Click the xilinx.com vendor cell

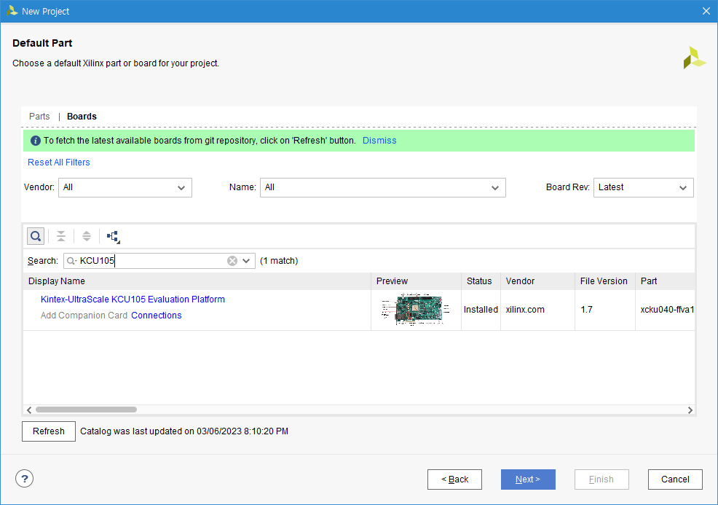pyautogui.click(x=537, y=310)
